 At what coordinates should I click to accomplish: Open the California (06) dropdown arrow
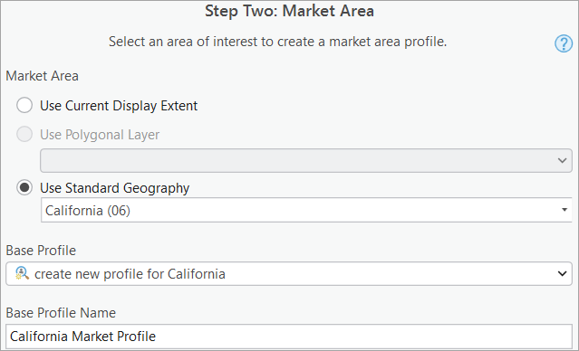click(565, 210)
